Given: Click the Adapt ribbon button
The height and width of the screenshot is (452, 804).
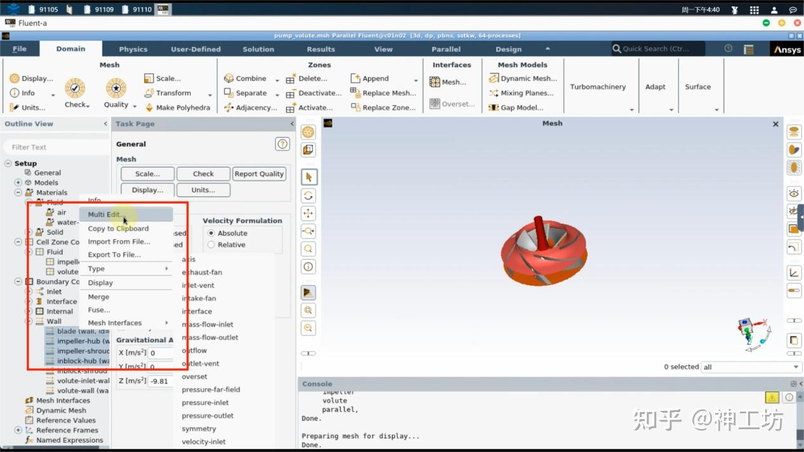Looking at the screenshot, I should 656,87.
